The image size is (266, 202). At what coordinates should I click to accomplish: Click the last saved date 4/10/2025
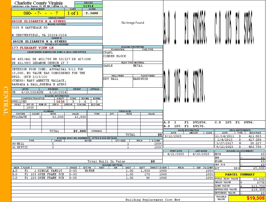coord(201,154)
